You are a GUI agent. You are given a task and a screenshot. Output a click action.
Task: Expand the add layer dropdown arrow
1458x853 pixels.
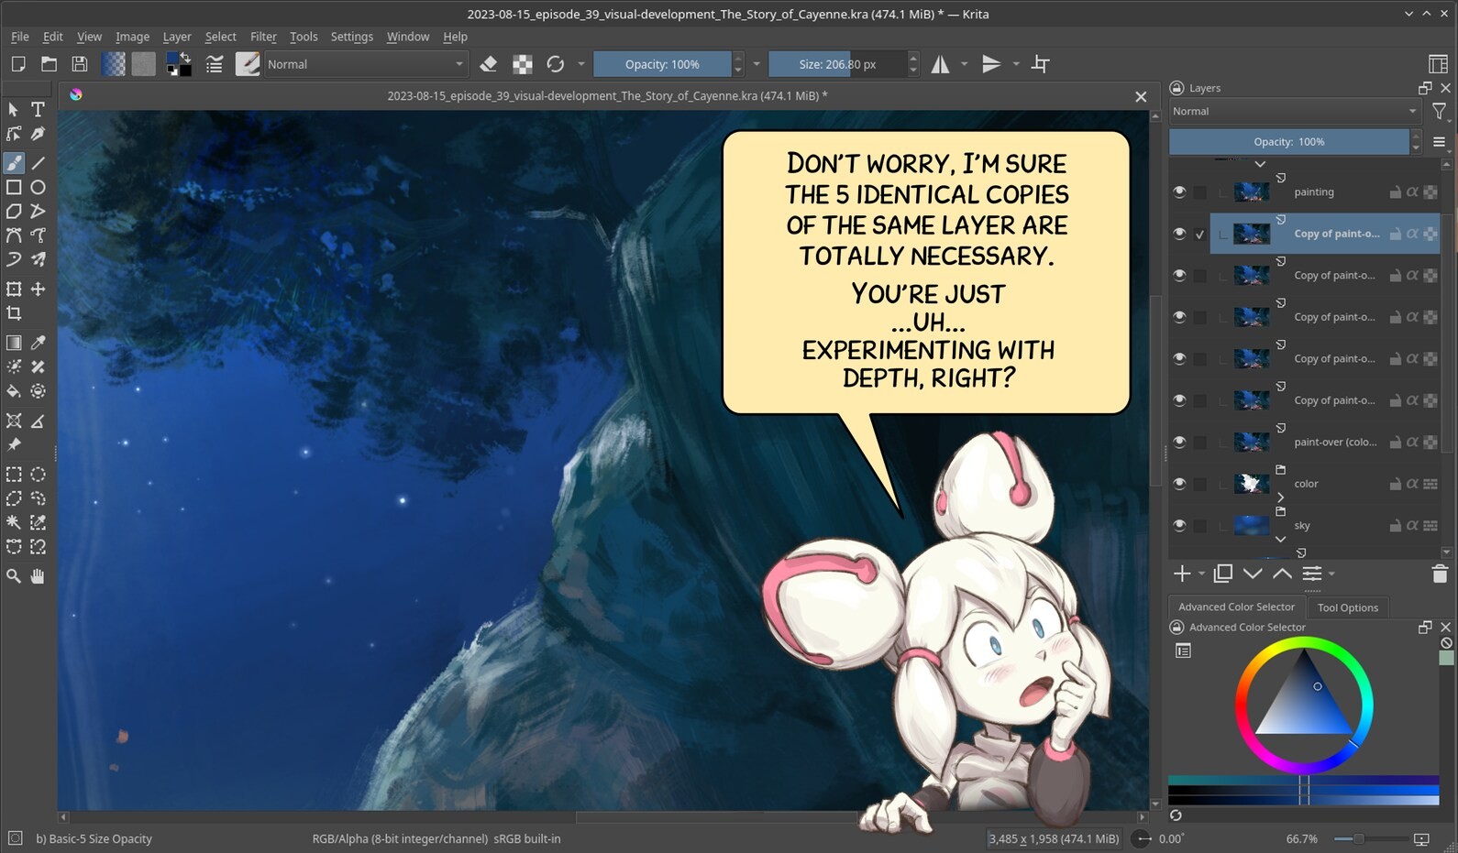(1201, 574)
